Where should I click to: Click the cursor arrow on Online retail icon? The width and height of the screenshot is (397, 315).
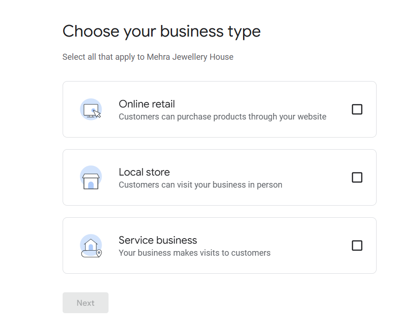pos(97,114)
